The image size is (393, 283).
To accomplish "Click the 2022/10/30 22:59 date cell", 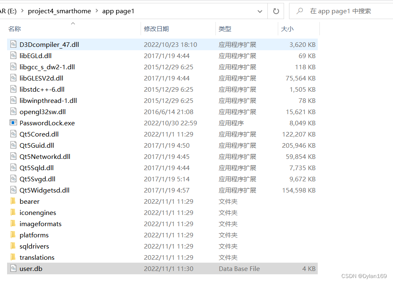I will tap(171, 123).
